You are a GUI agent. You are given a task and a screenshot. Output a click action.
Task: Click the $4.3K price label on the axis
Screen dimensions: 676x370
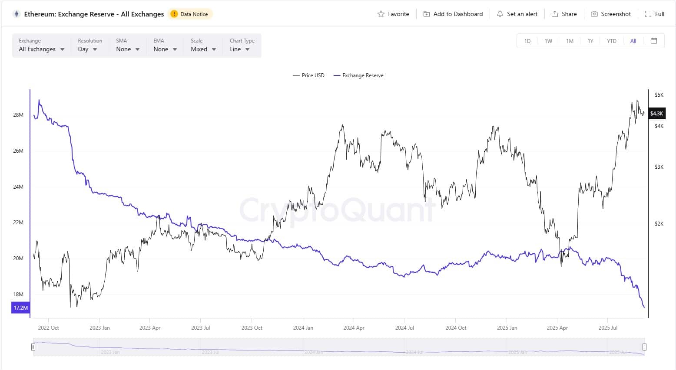tap(657, 113)
